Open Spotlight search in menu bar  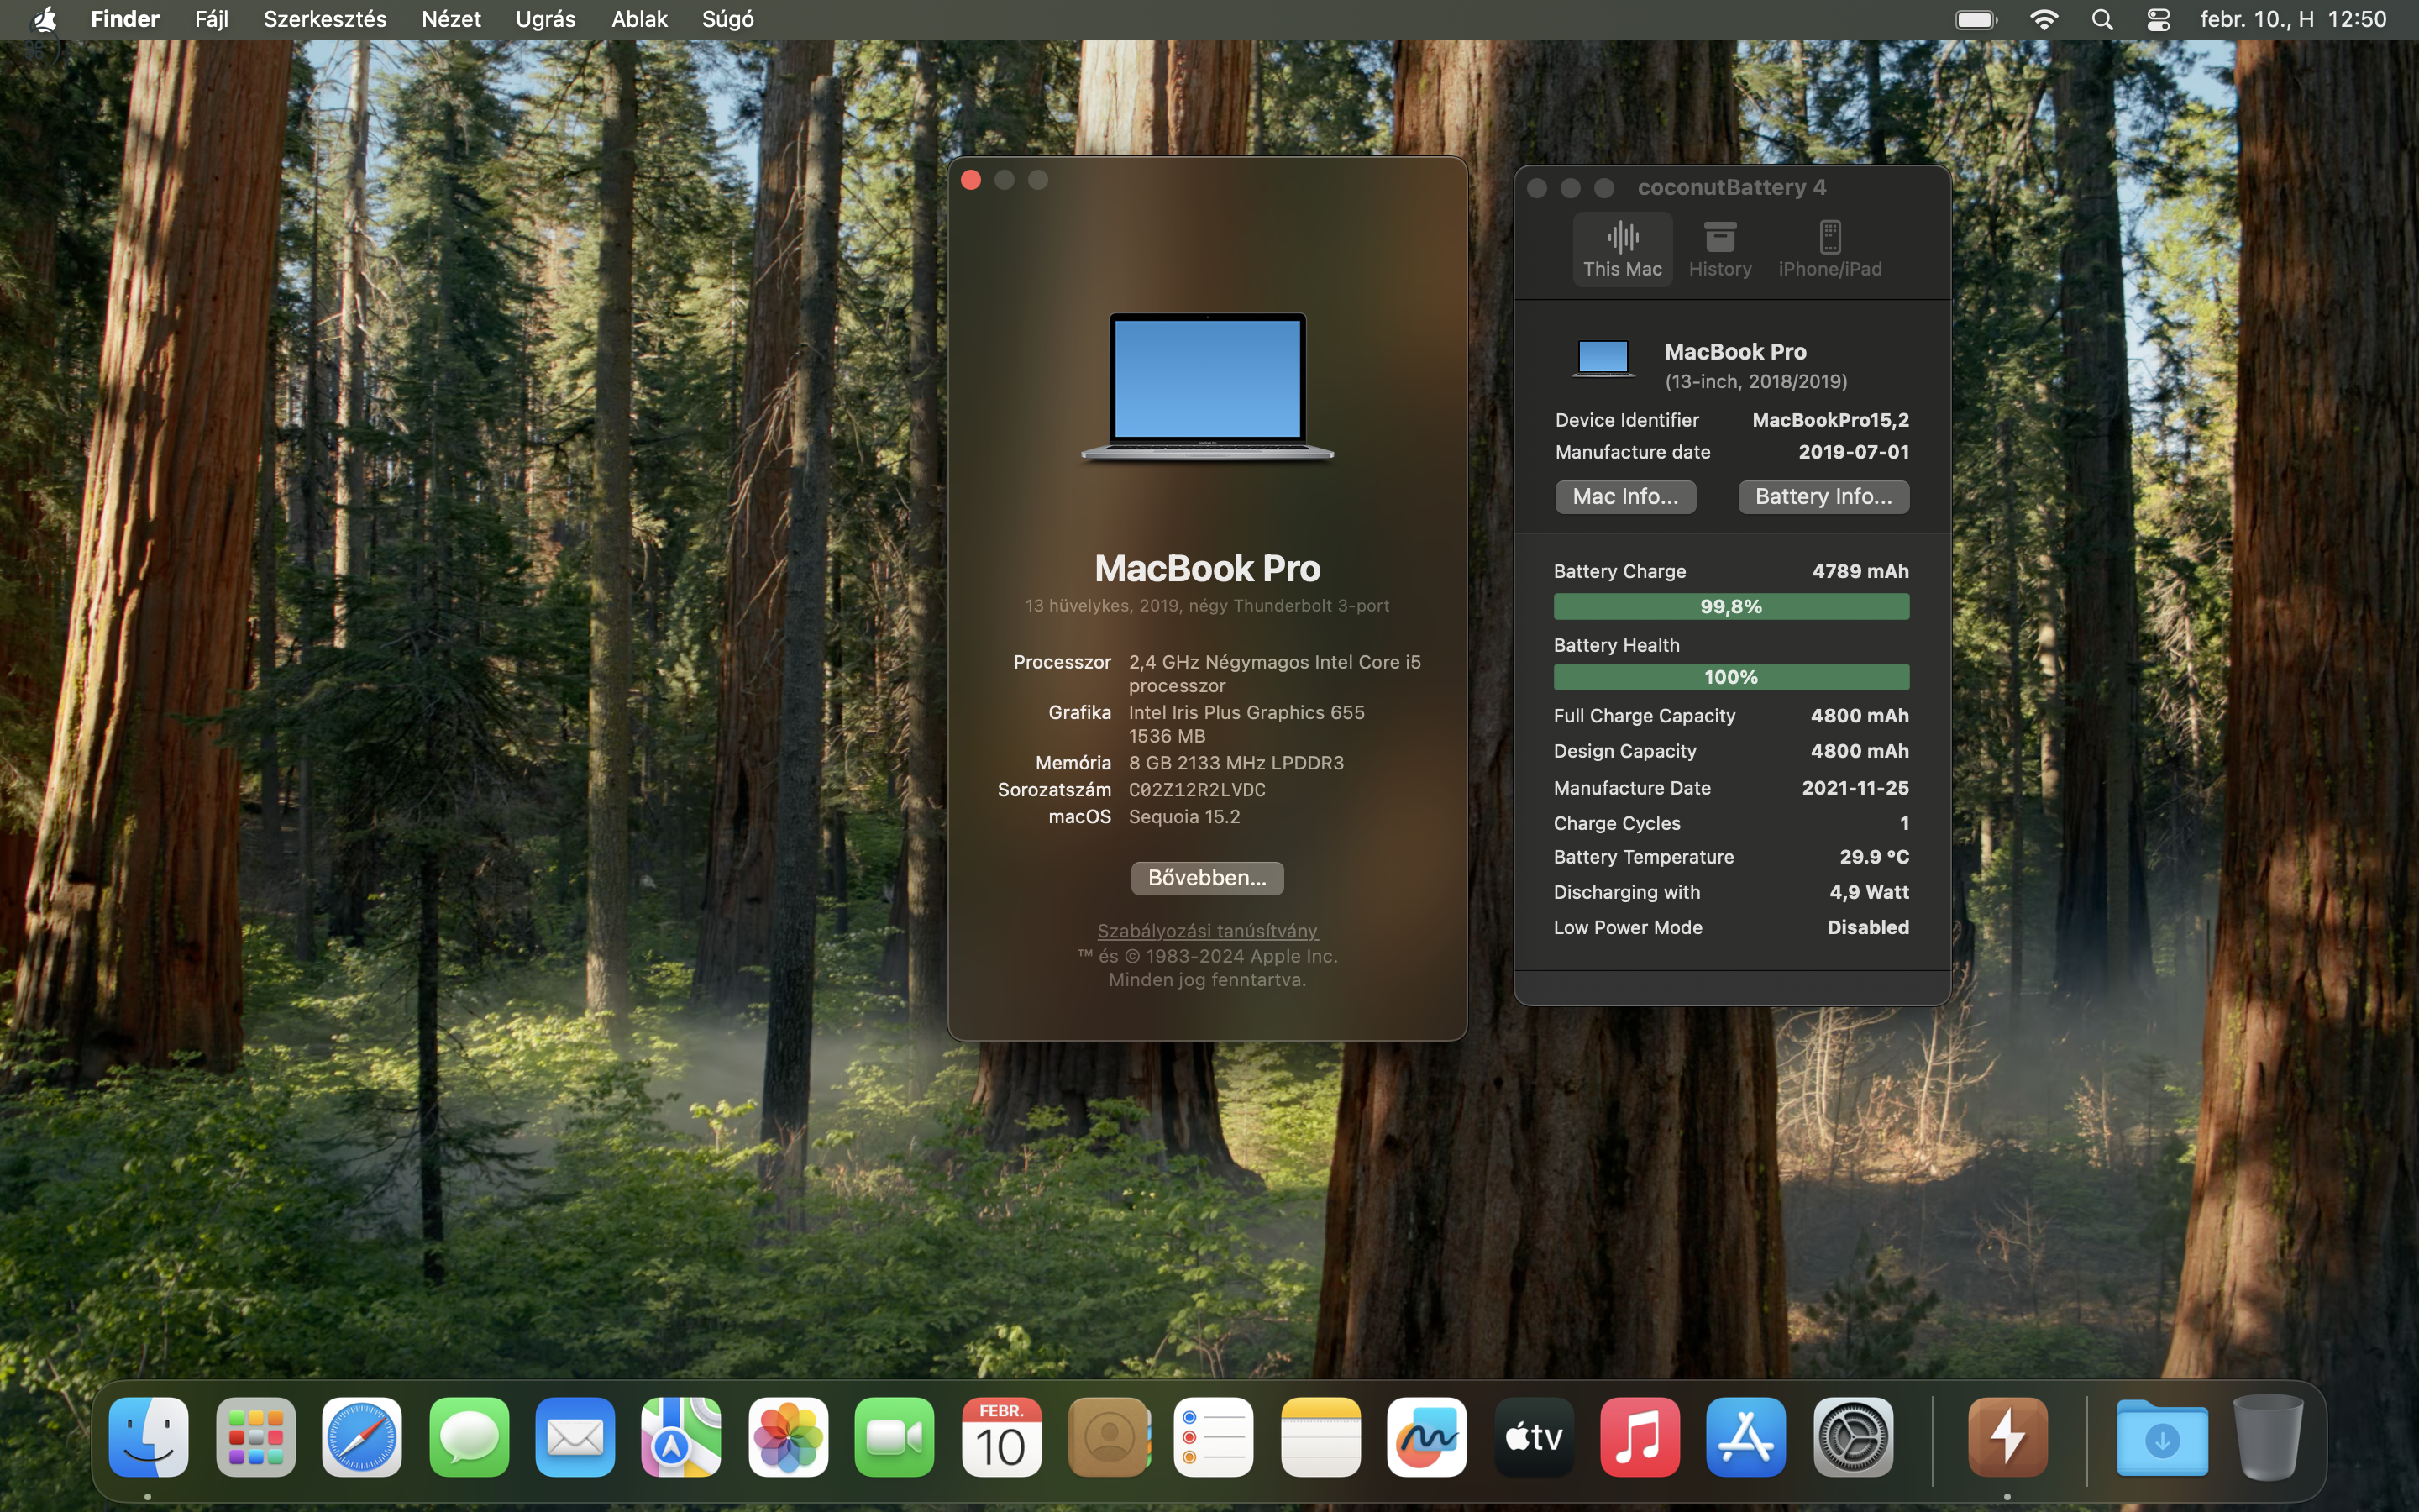[x=2102, y=19]
